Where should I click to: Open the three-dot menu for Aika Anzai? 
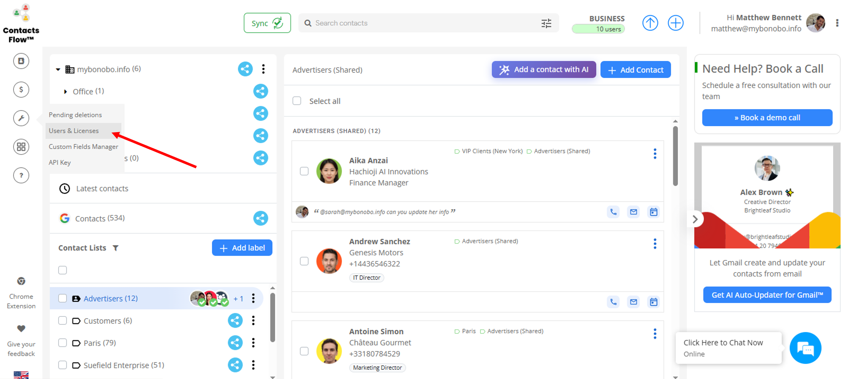655,154
